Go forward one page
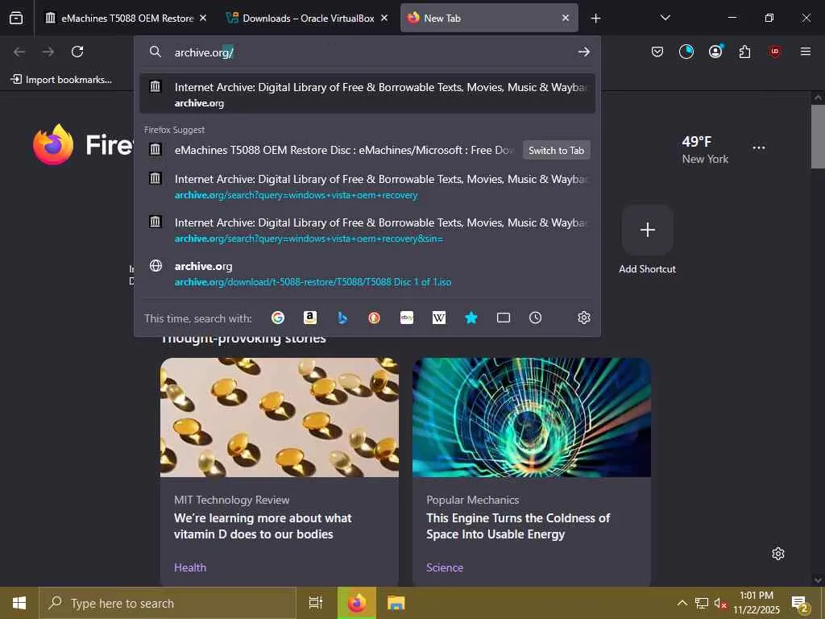Image resolution: width=825 pixels, height=619 pixels. (48, 52)
